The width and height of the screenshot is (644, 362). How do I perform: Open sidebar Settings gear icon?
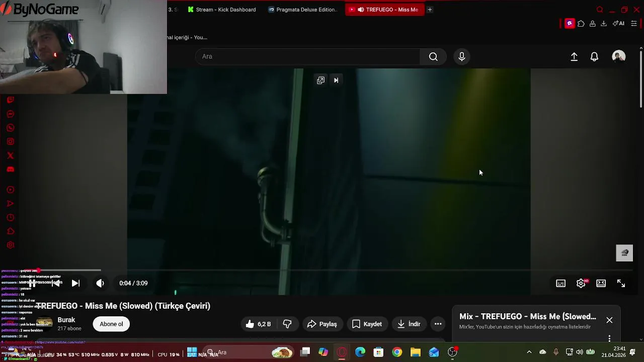10,245
